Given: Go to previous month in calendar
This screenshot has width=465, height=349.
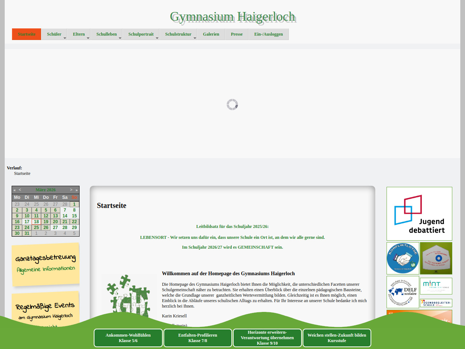Looking at the screenshot, I should [20, 190].
